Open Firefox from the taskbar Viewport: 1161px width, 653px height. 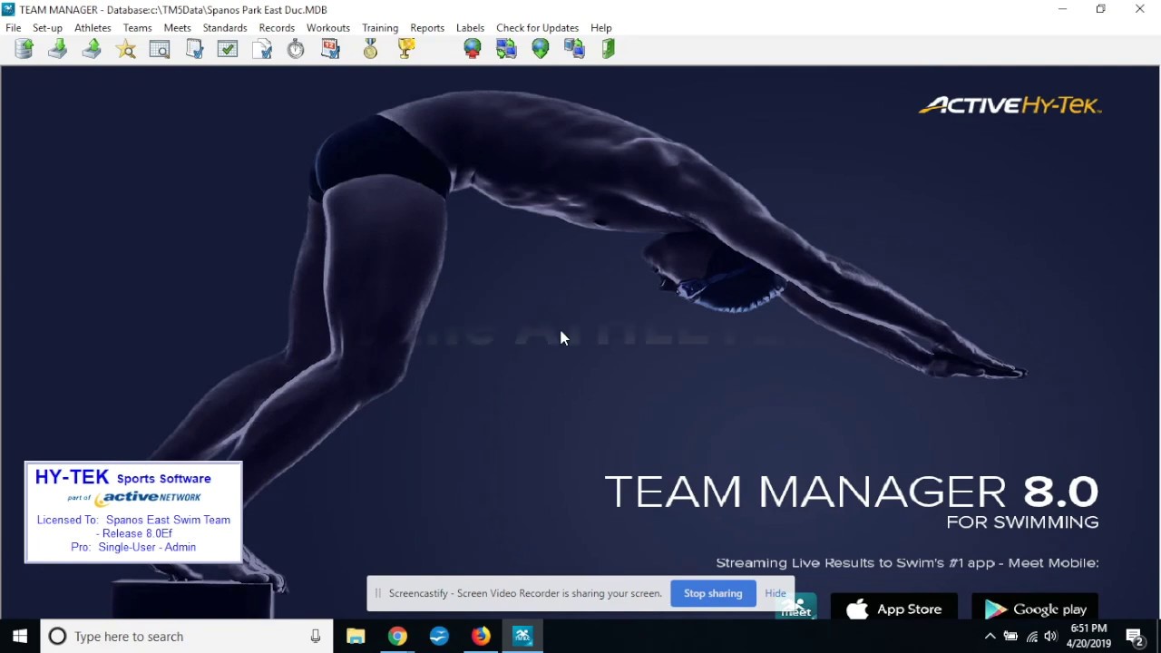click(x=481, y=637)
